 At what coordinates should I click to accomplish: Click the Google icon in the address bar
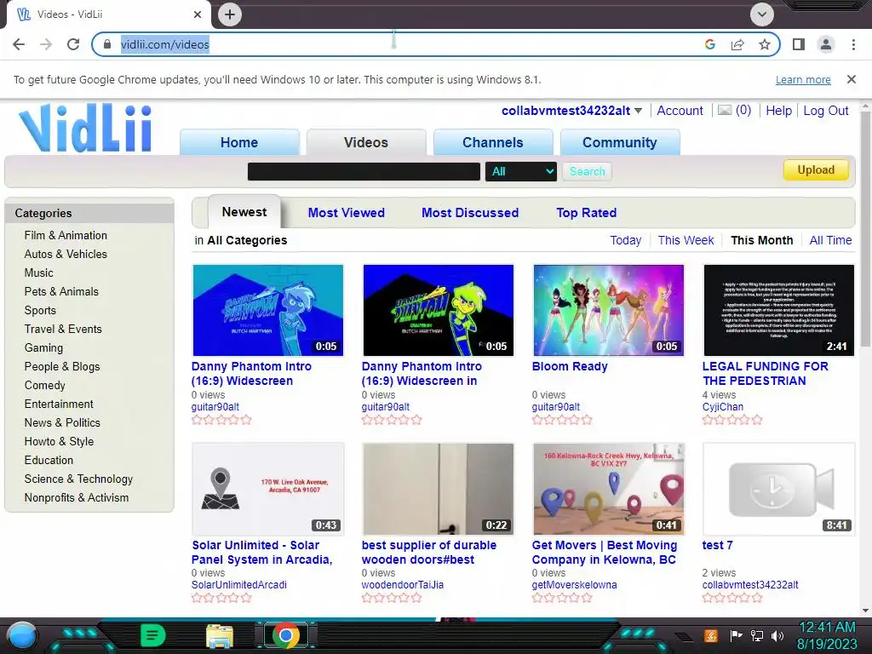709,44
